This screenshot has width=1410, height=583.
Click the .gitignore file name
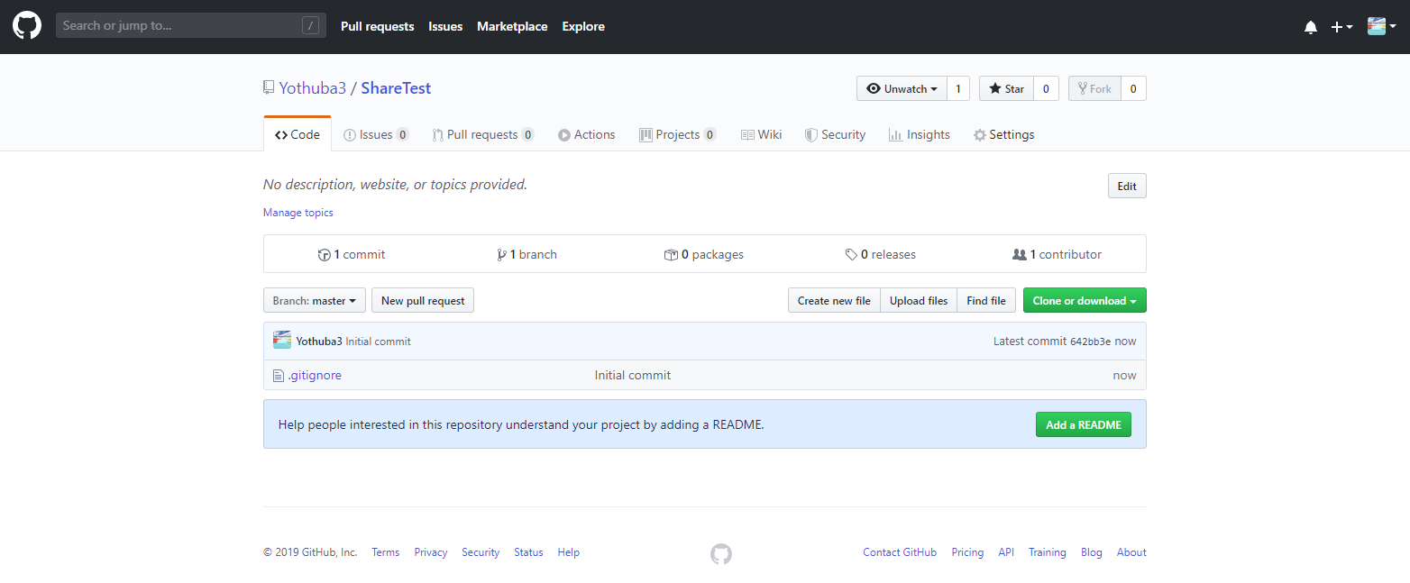click(x=315, y=375)
